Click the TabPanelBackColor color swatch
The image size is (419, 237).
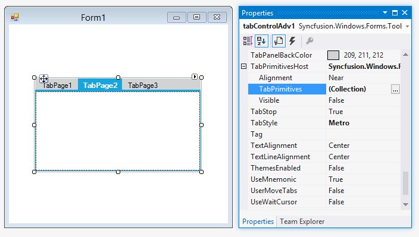(x=333, y=55)
